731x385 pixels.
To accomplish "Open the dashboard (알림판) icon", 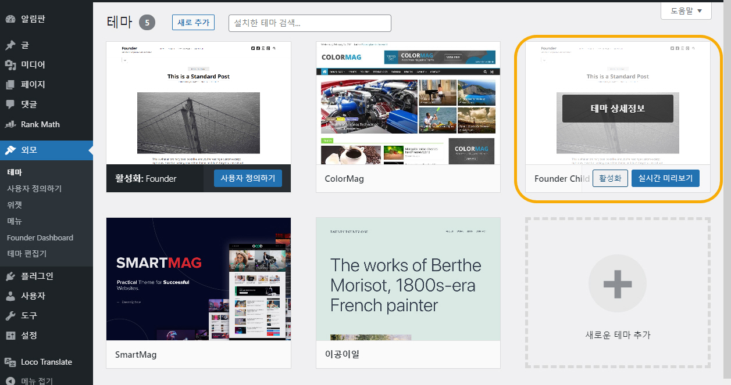I will pyautogui.click(x=10, y=19).
